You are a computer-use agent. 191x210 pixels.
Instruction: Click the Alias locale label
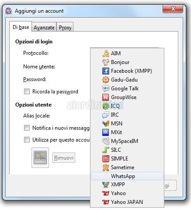(37, 116)
